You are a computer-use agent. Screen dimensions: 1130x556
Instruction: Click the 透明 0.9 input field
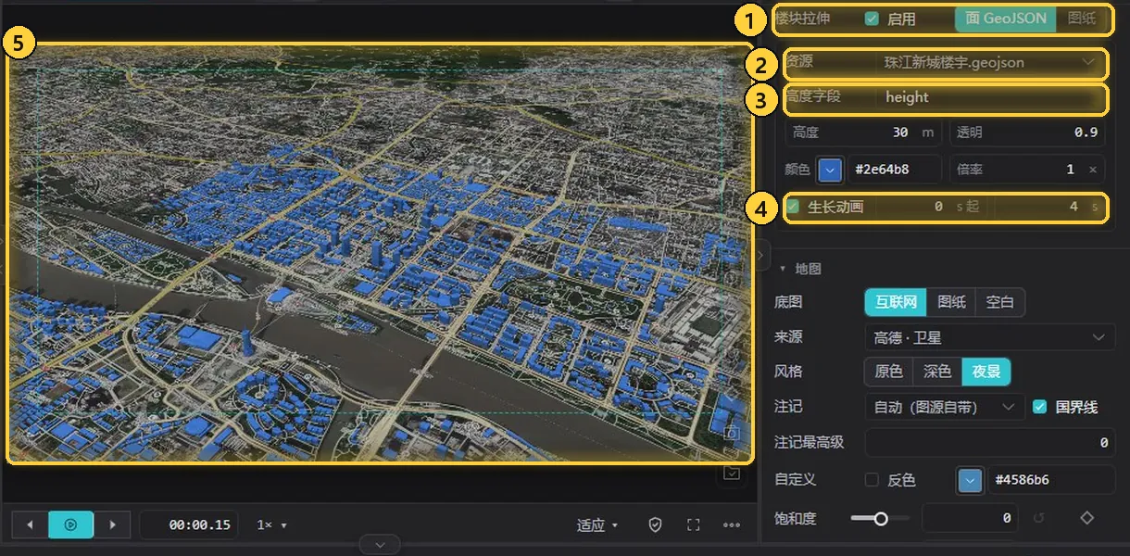(x=1026, y=133)
